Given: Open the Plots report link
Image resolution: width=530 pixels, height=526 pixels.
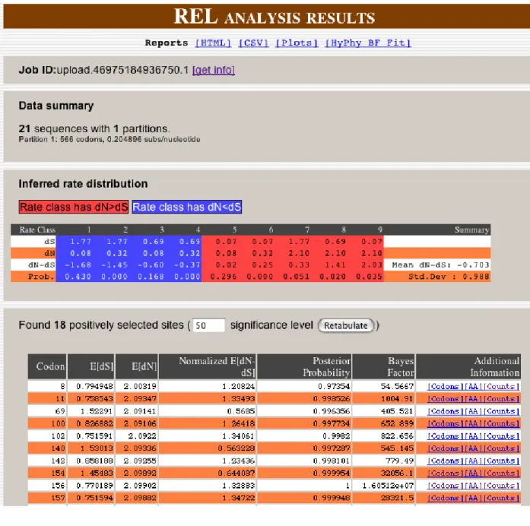Looking at the screenshot, I should click(x=297, y=43).
